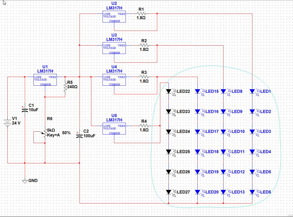Click the 1.8Ω value under R3
Viewport: 293px width, 217px height.
(x=144, y=81)
